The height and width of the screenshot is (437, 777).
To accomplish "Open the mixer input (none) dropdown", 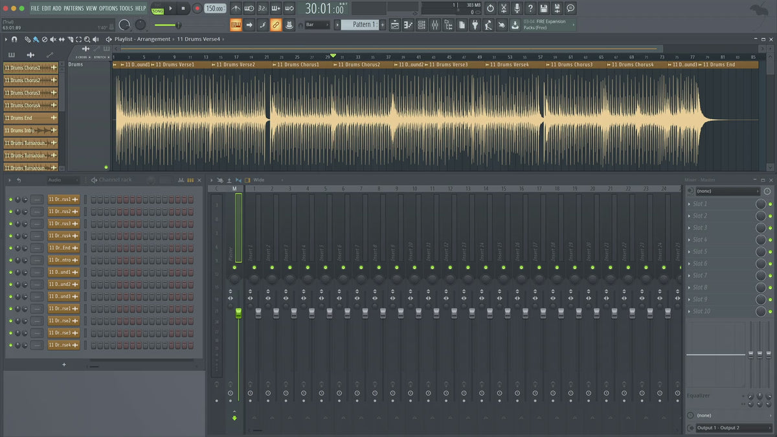I will pyautogui.click(x=728, y=192).
